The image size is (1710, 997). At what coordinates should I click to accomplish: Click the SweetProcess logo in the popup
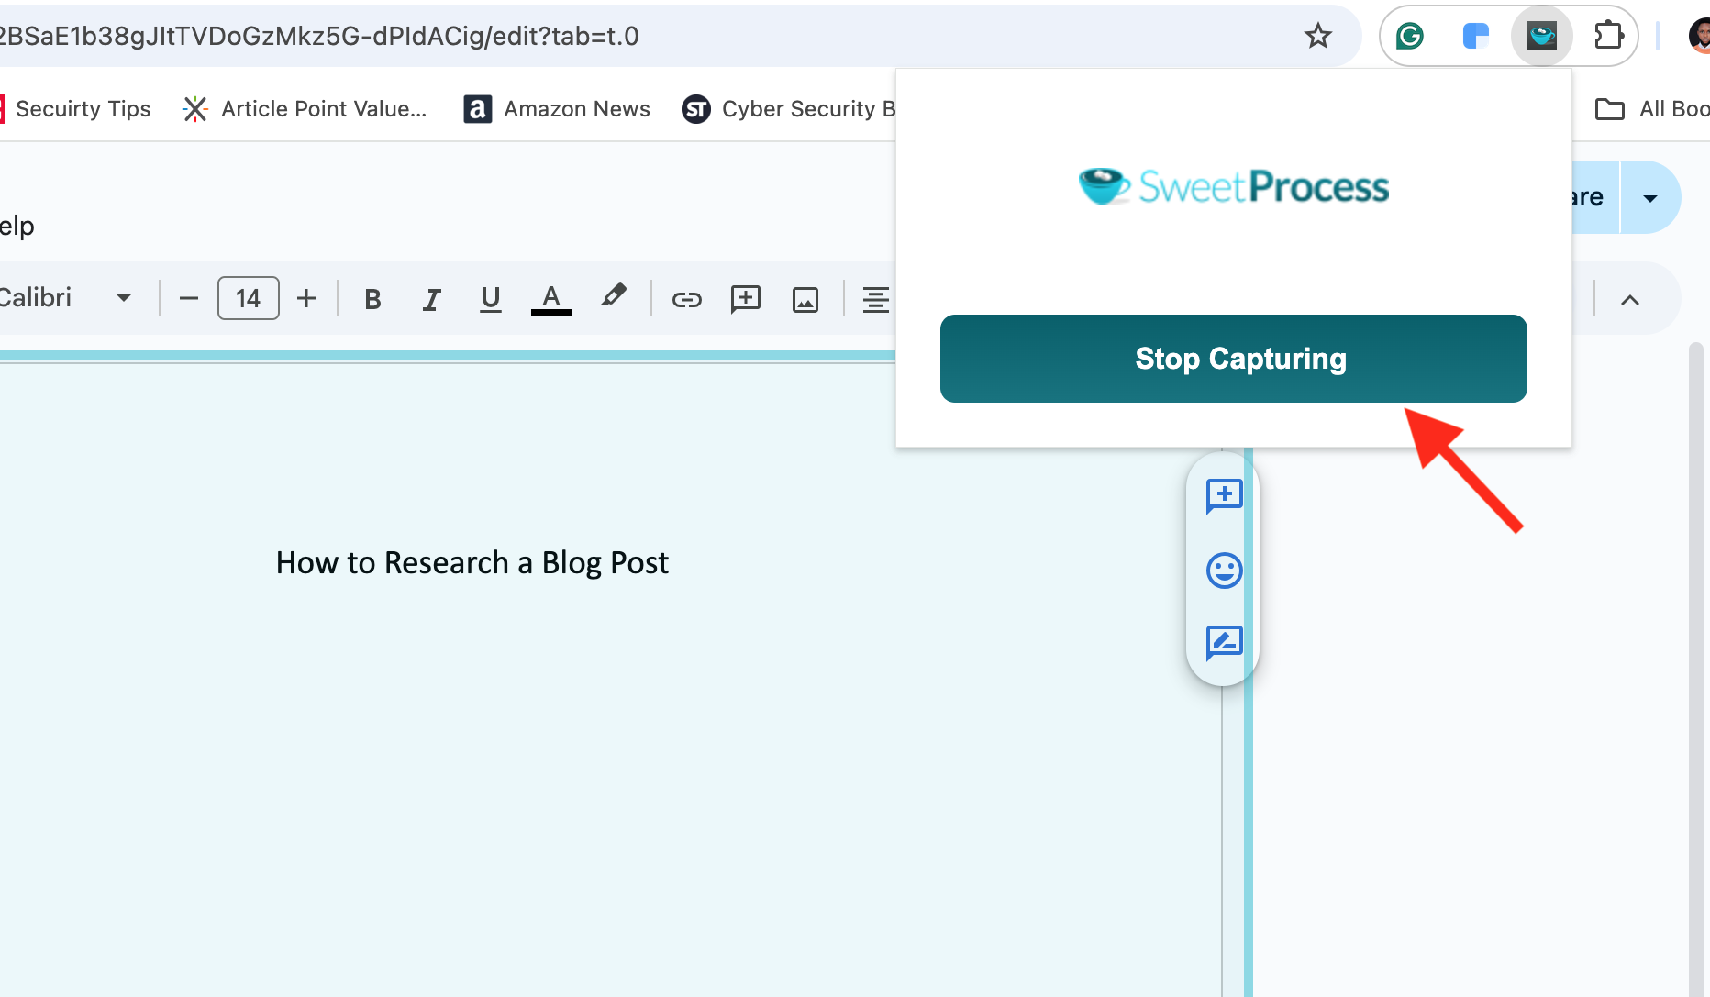pyautogui.click(x=1233, y=186)
